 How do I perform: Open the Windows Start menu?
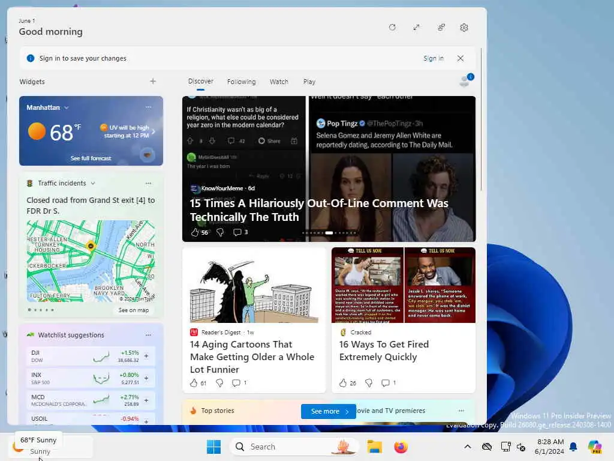tap(214, 447)
